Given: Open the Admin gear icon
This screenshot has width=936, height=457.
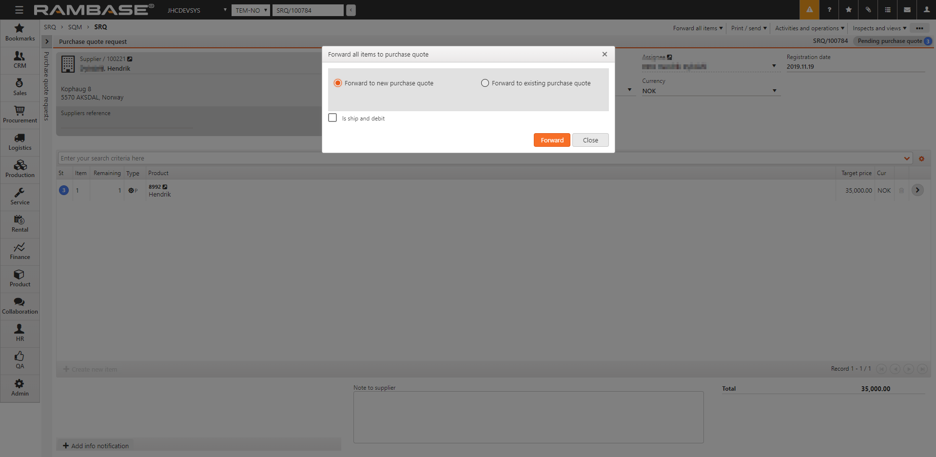Looking at the screenshot, I should pos(19,388).
